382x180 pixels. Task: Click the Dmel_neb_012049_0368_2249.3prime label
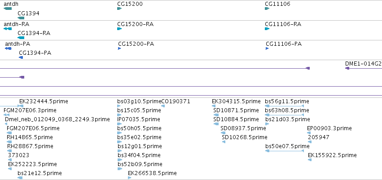57,119
